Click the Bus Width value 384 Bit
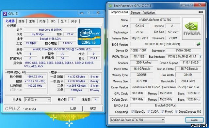 click(188, 75)
